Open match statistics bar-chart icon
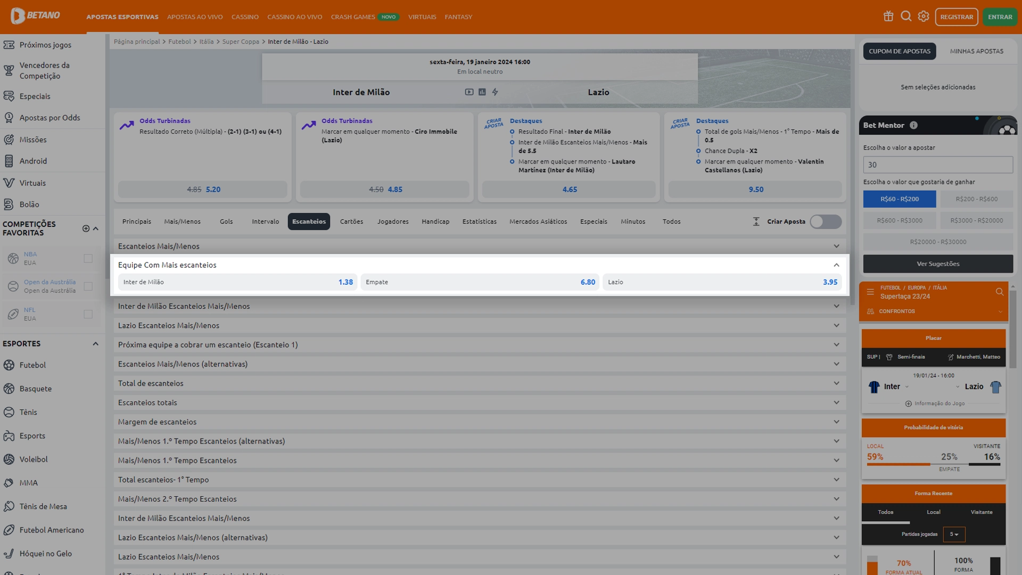The width and height of the screenshot is (1022, 575). [482, 92]
